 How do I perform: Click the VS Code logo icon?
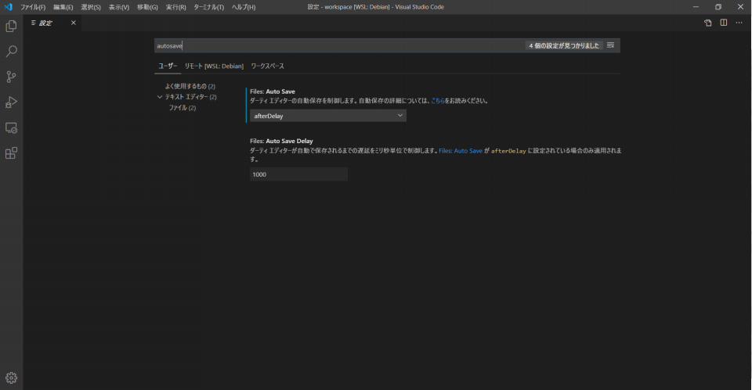click(x=8, y=7)
